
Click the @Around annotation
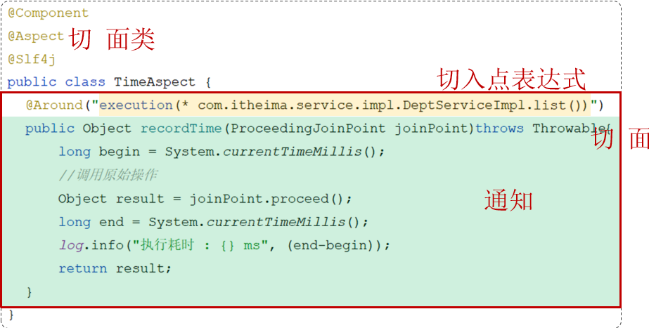point(54,105)
